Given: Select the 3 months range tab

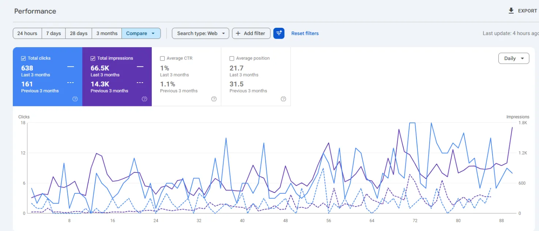Looking at the screenshot, I should click(x=107, y=33).
